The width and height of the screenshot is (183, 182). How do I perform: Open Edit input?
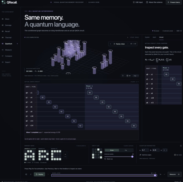point(138,2)
